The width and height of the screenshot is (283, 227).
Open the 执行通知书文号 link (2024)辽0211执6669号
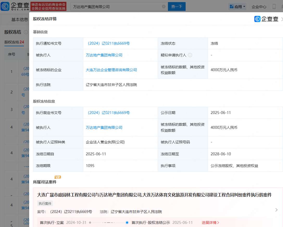(108, 43)
